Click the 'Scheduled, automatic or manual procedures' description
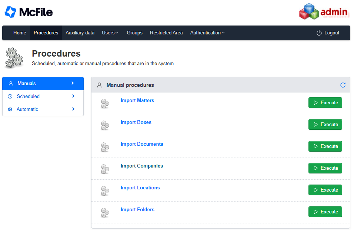The image size is (354, 233). click(x=103, y=64)
